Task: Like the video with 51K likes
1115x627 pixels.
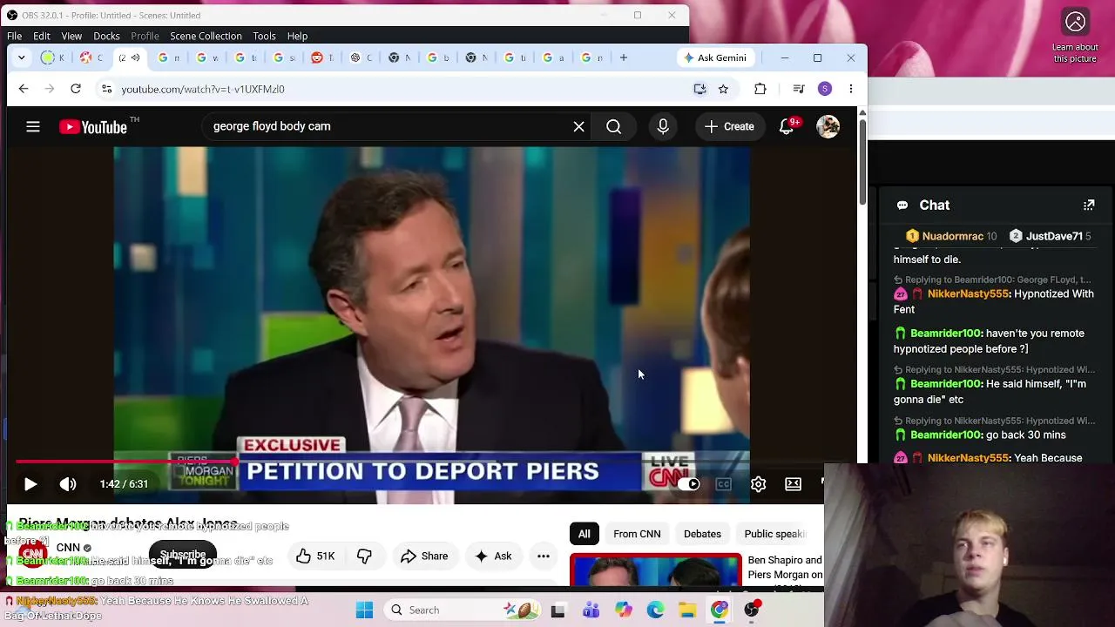Action: (x=315, y=556)
